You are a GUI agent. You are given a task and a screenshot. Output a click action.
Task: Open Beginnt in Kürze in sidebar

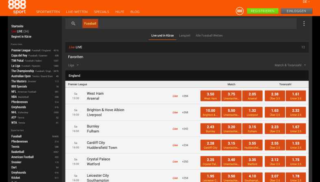tap(21, 37)
